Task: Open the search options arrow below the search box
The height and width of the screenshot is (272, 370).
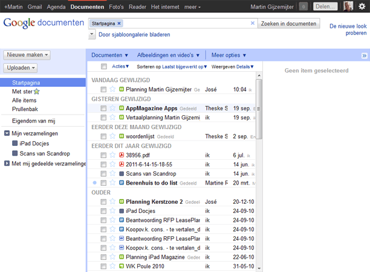Action: click(92, 34)
